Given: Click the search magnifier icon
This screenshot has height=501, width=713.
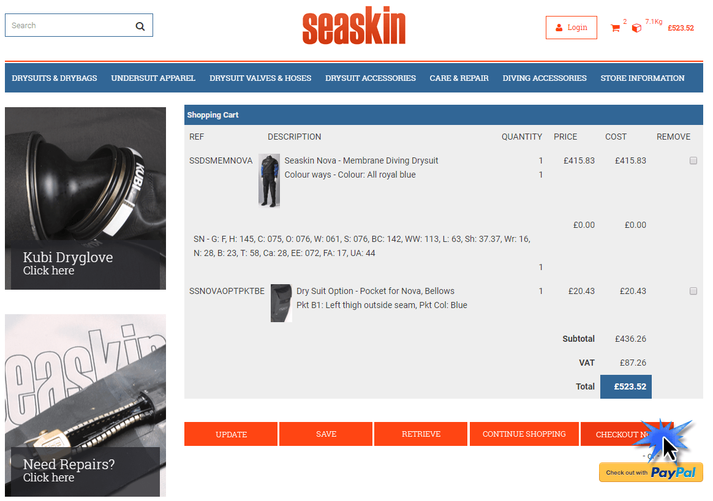Looking at the screenshot, I should (140, 26).
